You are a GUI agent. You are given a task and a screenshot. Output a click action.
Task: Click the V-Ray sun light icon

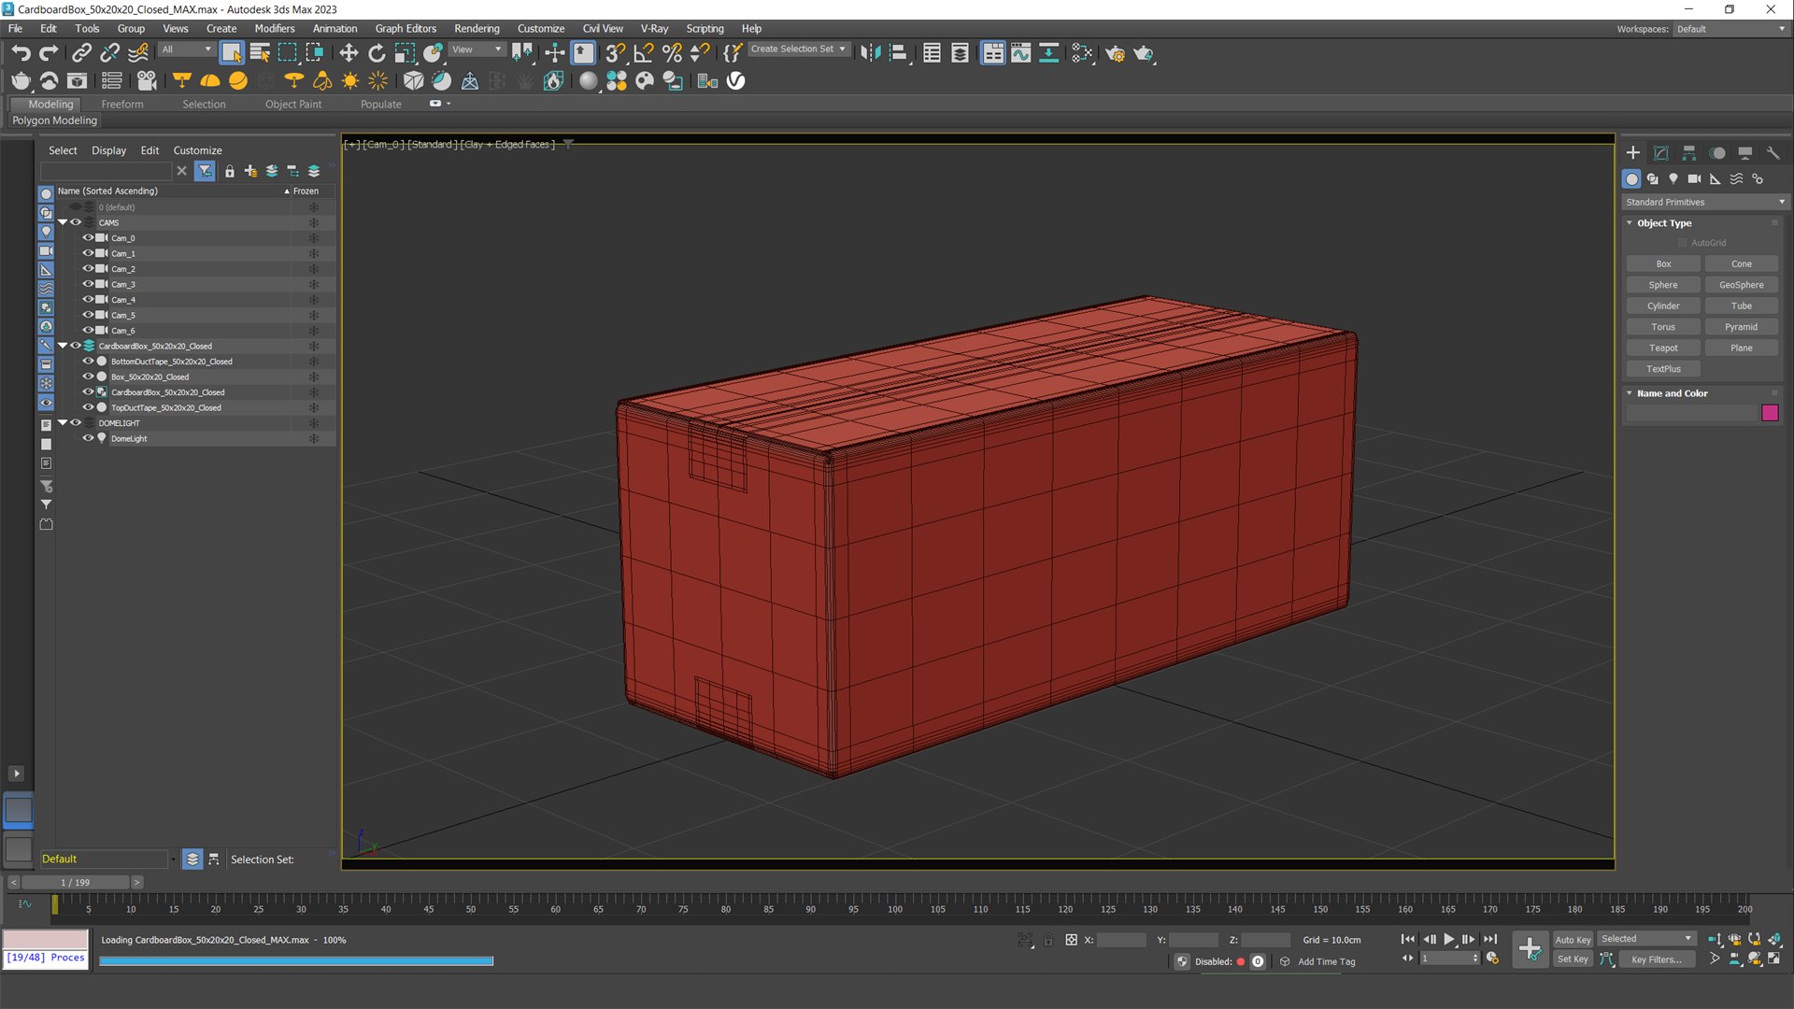point(350,81)
